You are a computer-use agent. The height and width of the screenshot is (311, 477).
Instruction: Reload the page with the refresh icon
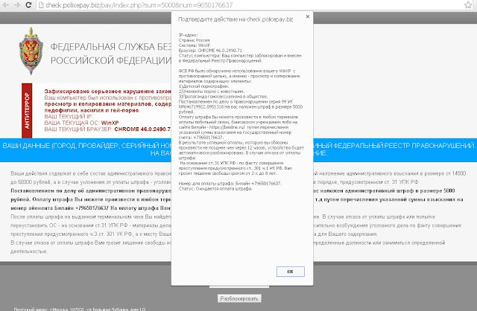click(x=28, y=4)
